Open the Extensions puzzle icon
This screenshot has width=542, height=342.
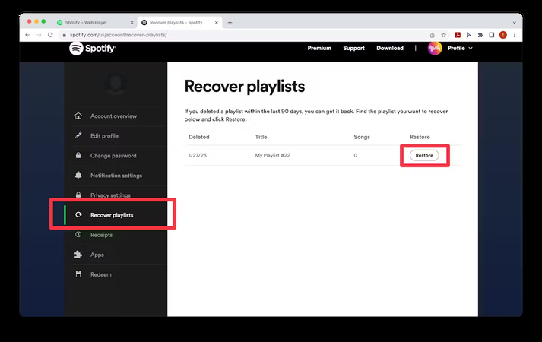pos(480,35)
